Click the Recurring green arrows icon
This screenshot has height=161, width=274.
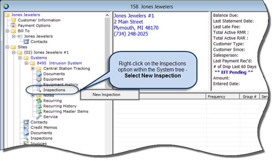click(x=39, y=101)
